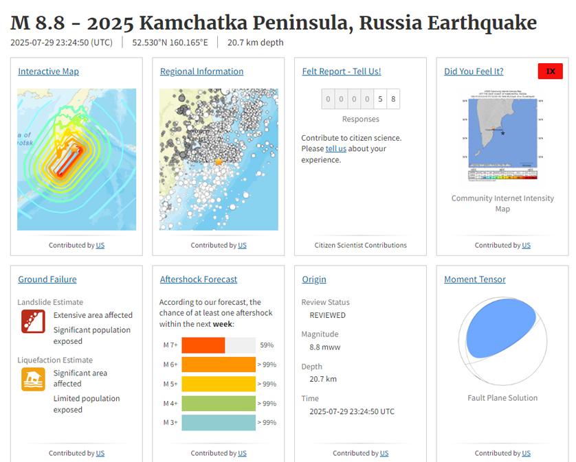Open the Ground Failure report
This screenshot has width=576, height=462.
pyautogui.click(x=47, y=279)
